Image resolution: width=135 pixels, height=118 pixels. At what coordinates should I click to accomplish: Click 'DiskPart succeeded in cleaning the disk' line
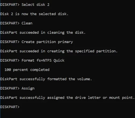coord(43,33)
